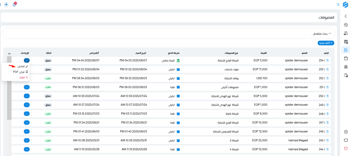Screen dimensions: 351x156
Task: Click the نشرت status badge in row 252
Action: click(48, 78)
